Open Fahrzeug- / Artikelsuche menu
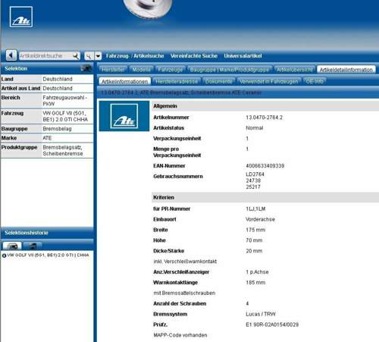This screenshot has width=379, height=342. tap(135, 56)
